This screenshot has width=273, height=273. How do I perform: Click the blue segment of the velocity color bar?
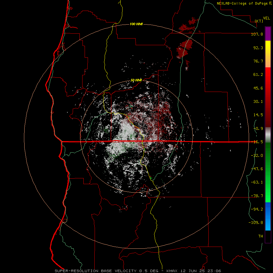pos(268,216)
